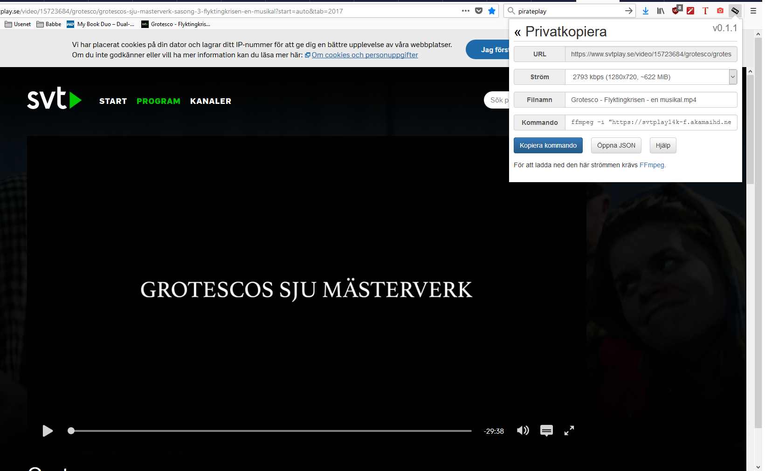Open the Library bookshelf icon
The width and height of the screenshot is (765, 471).
pyautogui.click(x=661, y=11)
